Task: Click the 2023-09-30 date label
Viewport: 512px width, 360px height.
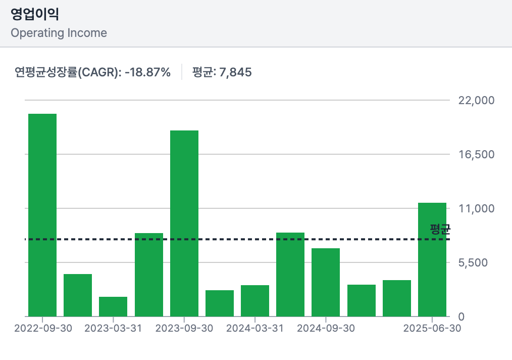Action: coord(184,328)
